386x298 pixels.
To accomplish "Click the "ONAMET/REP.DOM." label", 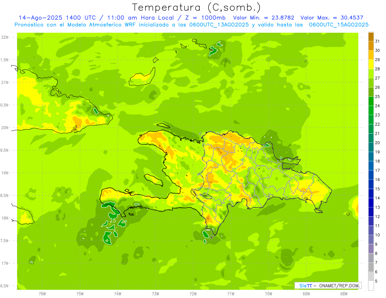I will [339, 285].
